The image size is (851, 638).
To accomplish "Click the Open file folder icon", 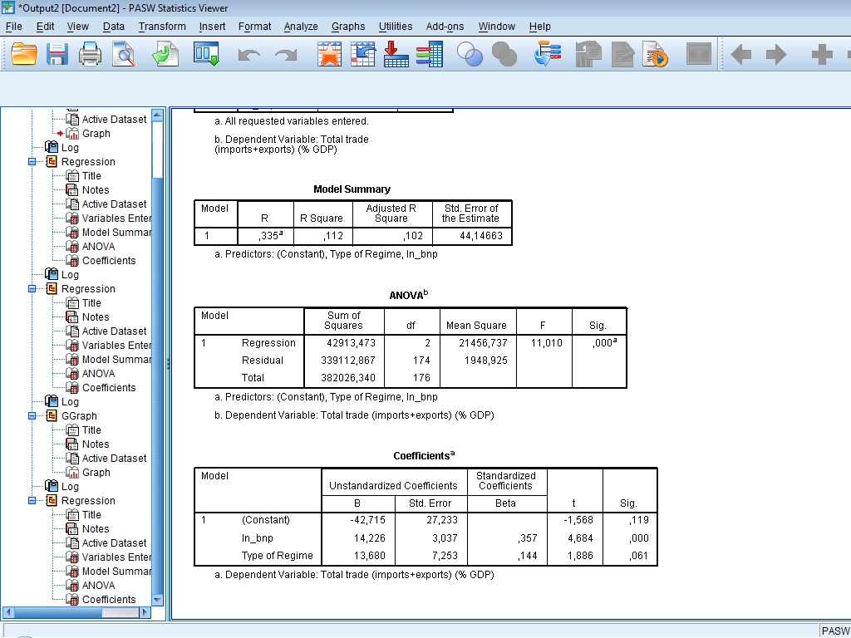I will tap(25, 55).
